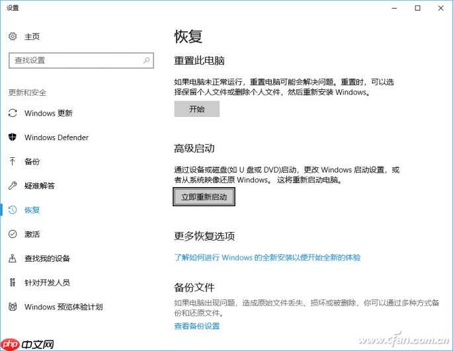Click the 针对开发人员 tools icon
This screenshot has width=453, height=351.
(x=13, y=282)
